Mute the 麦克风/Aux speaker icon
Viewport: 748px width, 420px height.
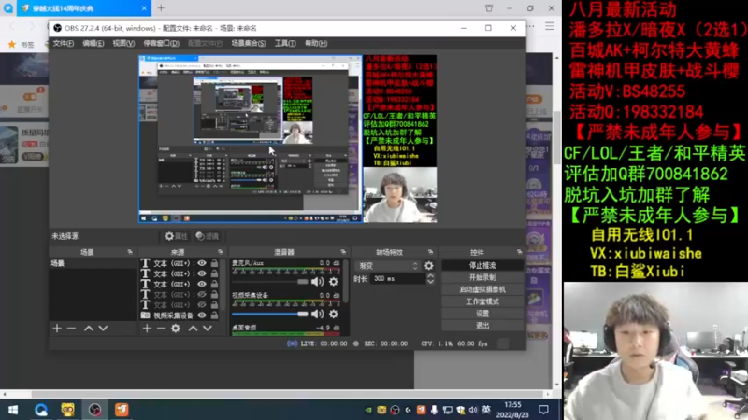(317, 282)
